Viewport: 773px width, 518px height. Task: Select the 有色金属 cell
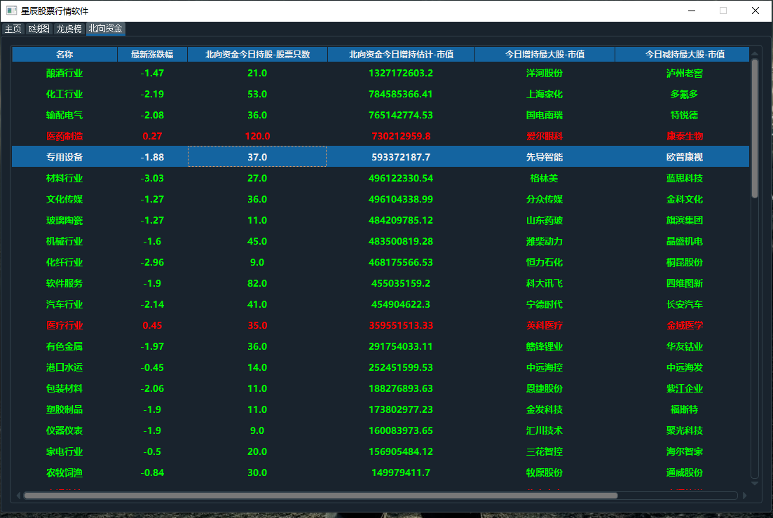(x=64, y=346)
